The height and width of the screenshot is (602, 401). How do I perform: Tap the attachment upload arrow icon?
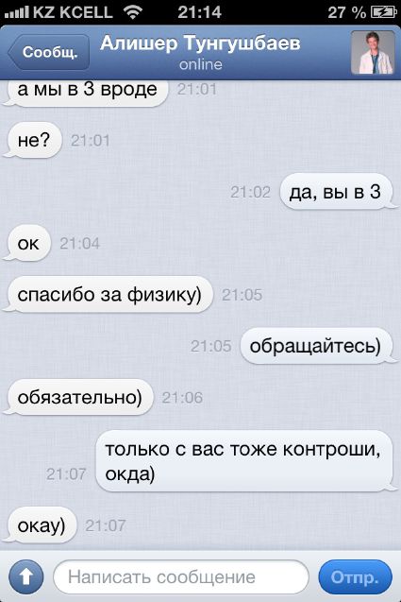26,576
